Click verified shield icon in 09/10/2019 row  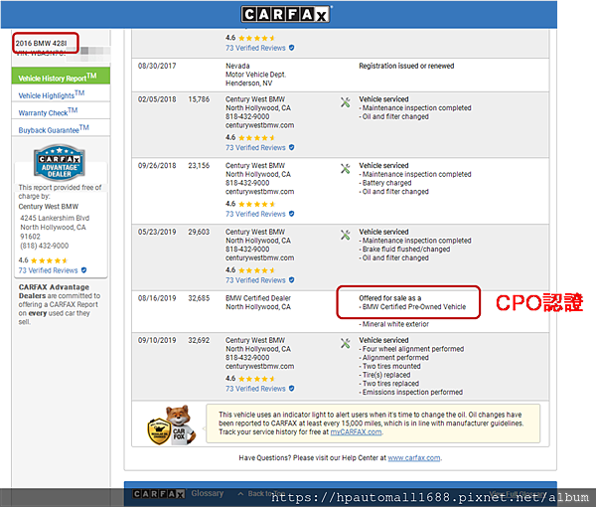tap(291, 388)
